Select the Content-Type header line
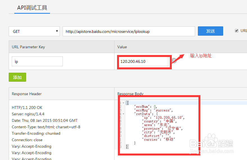The height and width of the screenshot is (160, 247). (x=46, y=127)
